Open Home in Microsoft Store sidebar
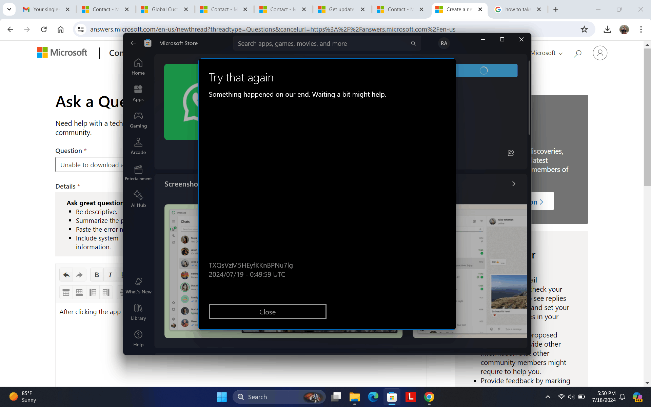The image size is (651, 407). pyautogui.click(x=138, y=67)
